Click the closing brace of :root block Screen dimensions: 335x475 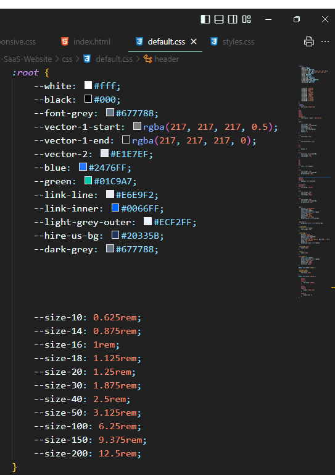(15, 468)
